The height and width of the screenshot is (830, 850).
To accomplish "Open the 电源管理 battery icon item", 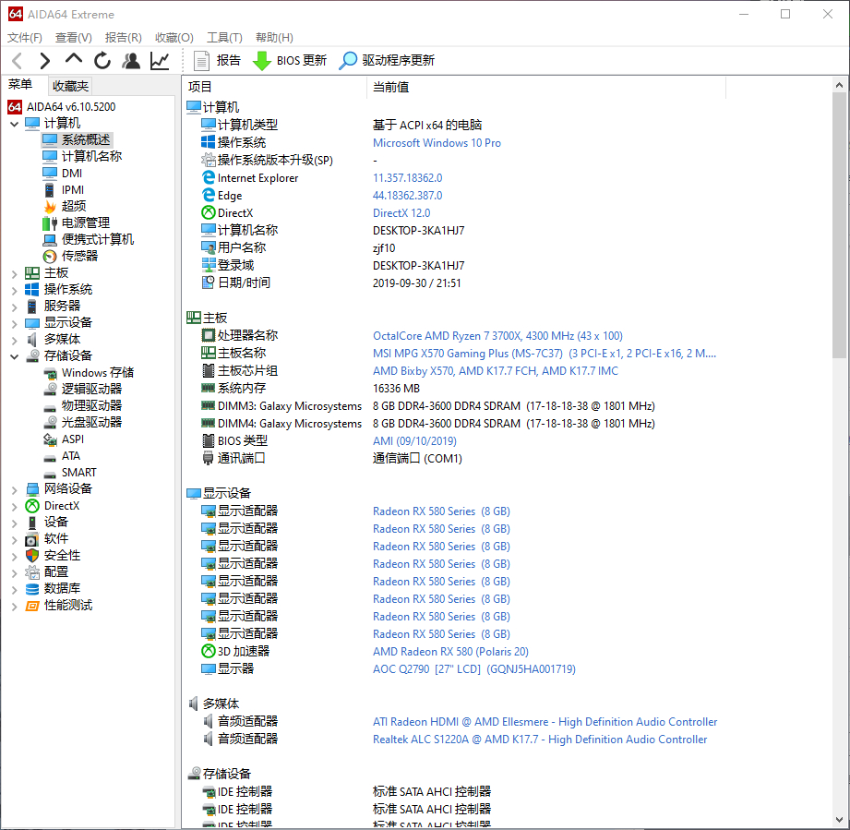I will point(50,223).
